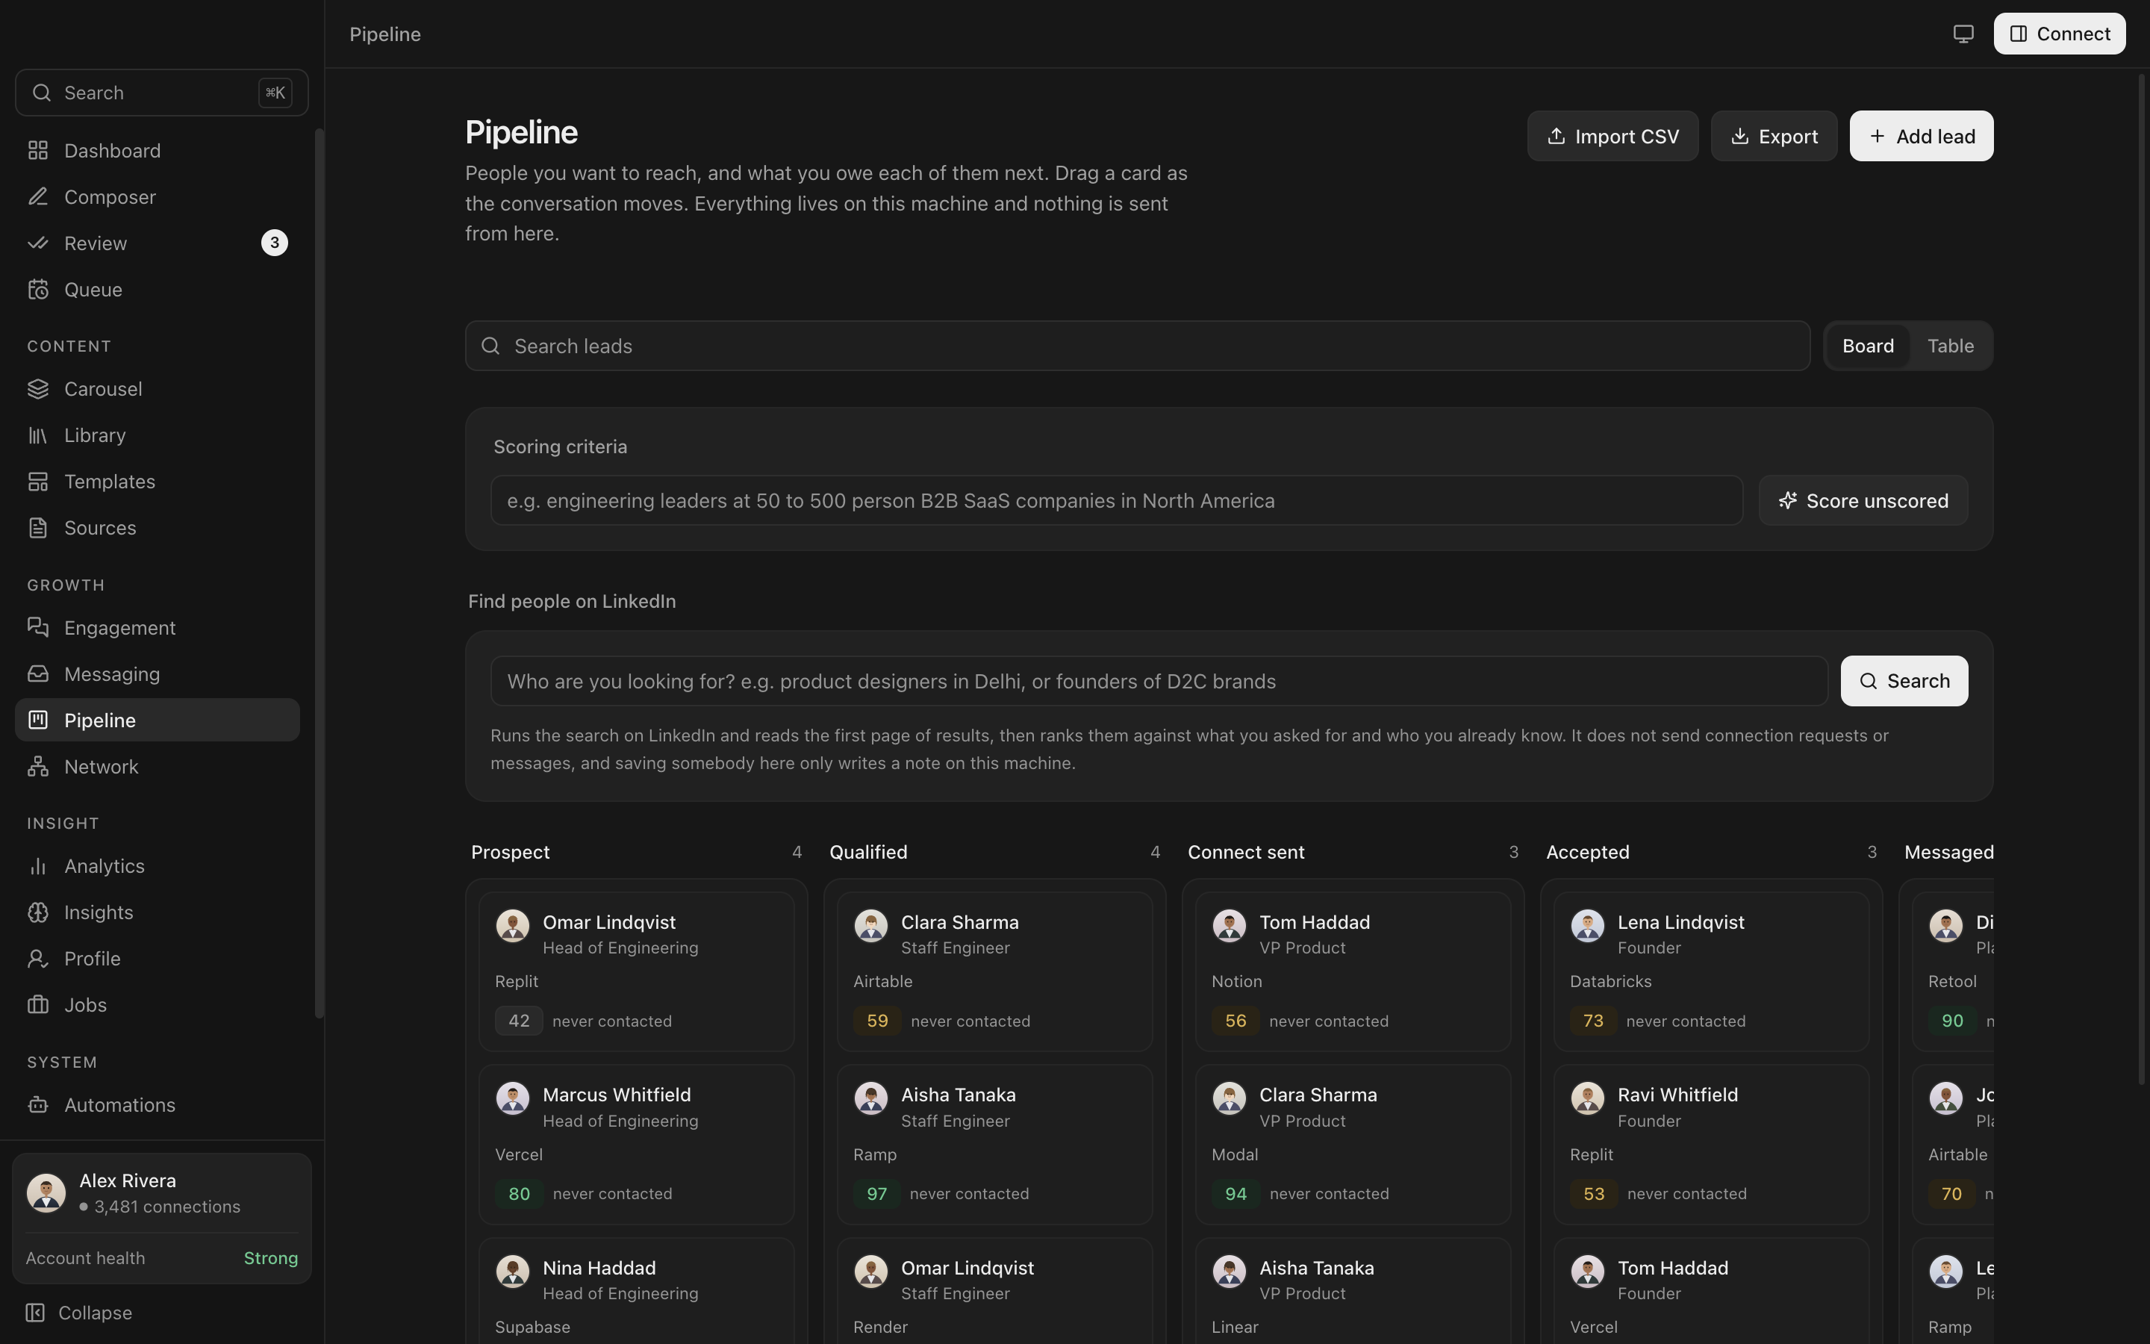Navigate to Analytics
The width and height of the screenshot is (2150, 1344).
[x=158, y=866]
